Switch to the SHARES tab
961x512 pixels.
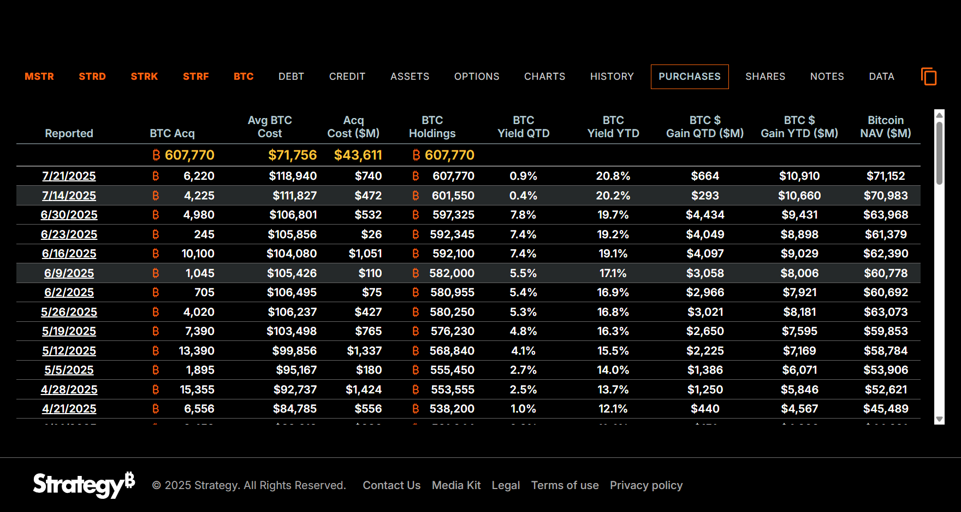click(766, 76)
